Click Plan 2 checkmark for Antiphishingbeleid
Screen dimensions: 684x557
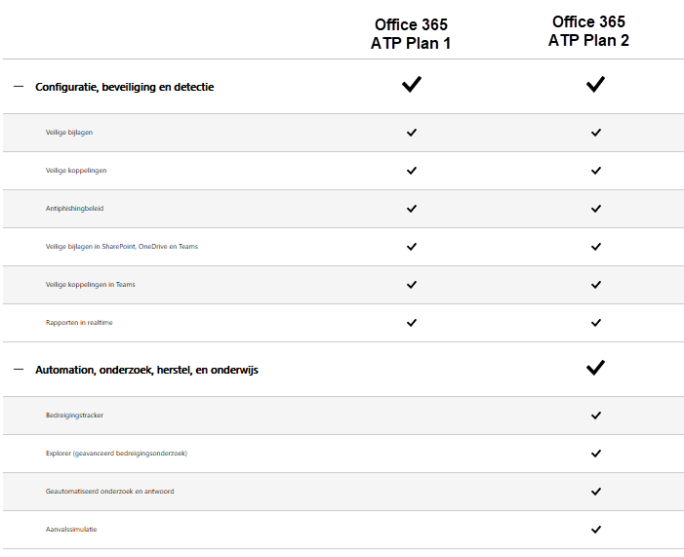(596, 209)
